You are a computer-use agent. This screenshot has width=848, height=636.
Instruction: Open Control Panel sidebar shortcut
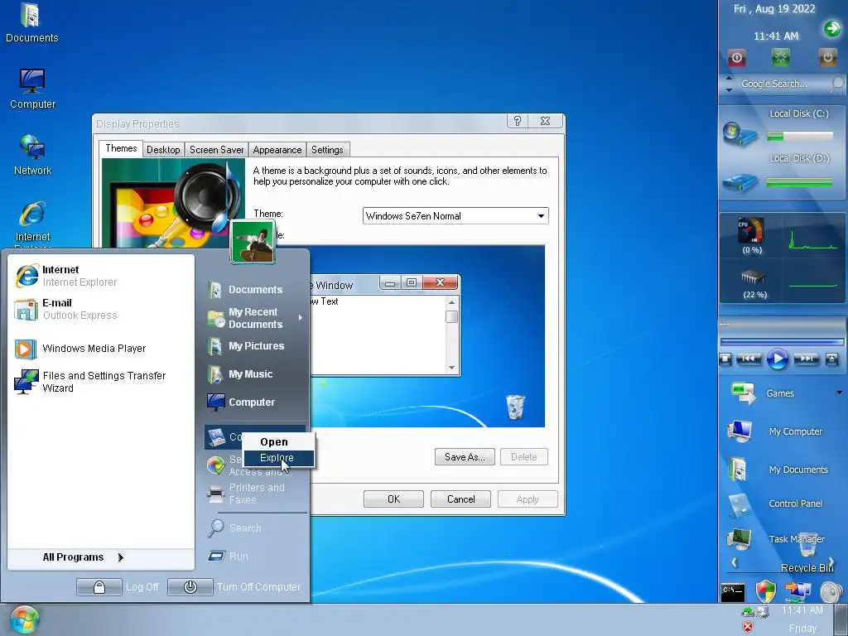click(777, 503)
